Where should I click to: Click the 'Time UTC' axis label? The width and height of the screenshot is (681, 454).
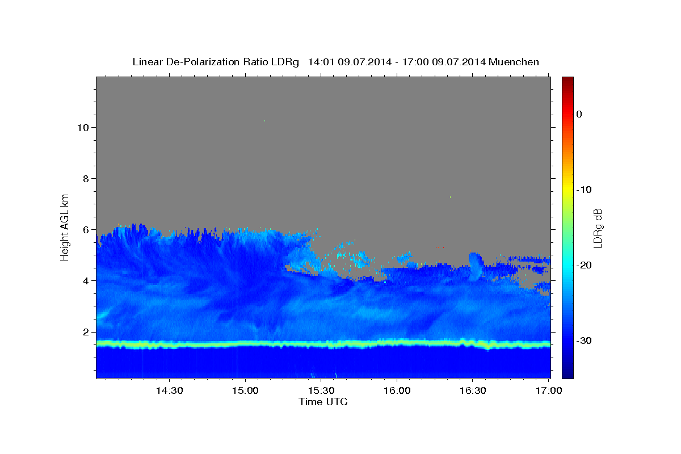(323, 402)
